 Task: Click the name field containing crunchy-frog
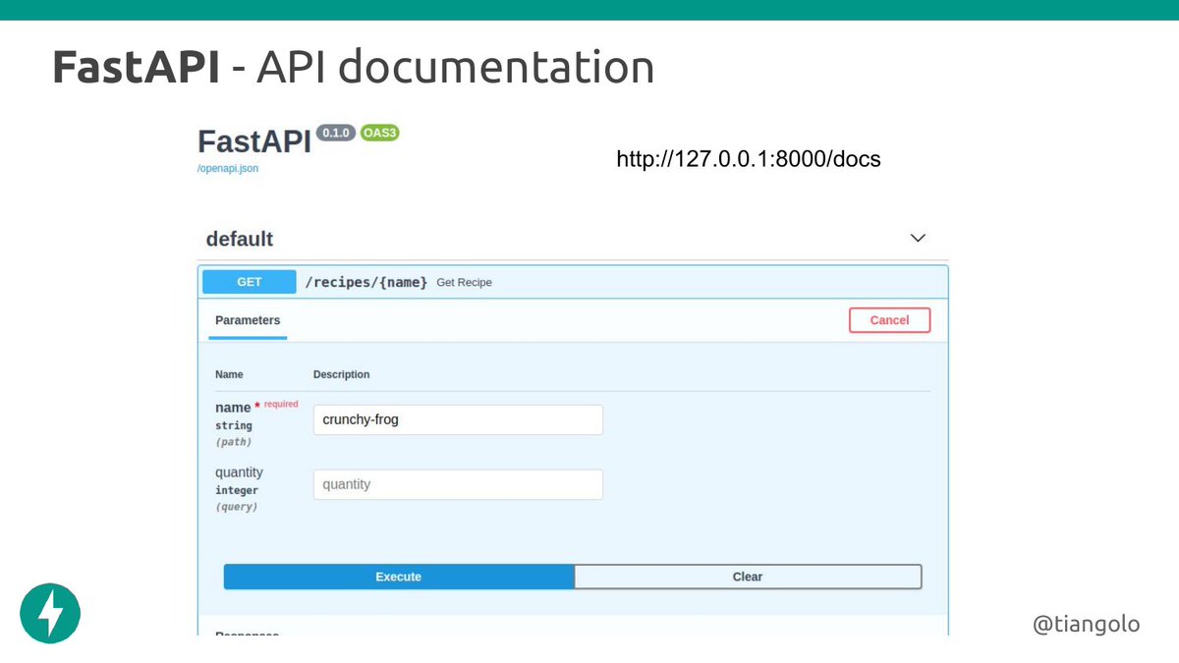(458, 419)
